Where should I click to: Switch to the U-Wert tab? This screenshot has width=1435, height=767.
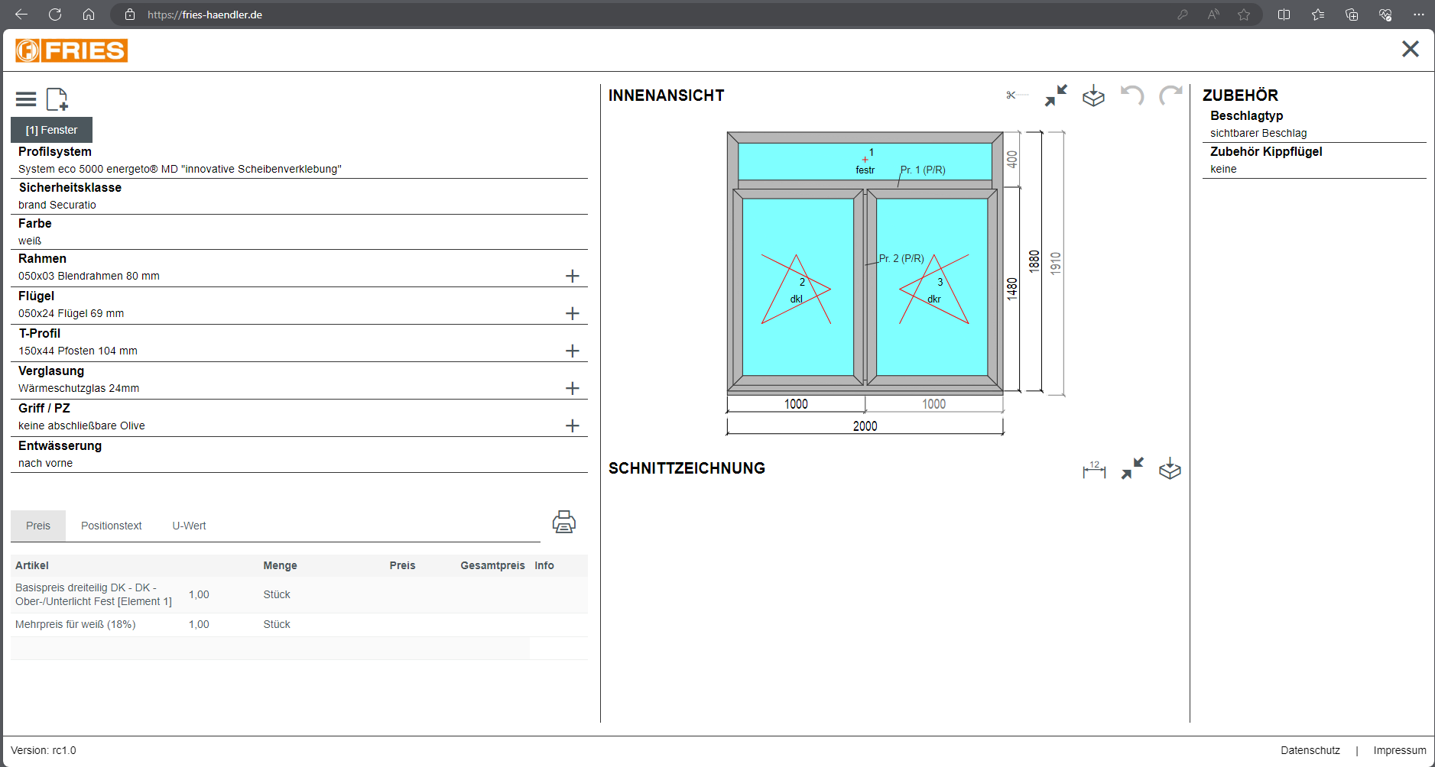[x=189, y=526]
